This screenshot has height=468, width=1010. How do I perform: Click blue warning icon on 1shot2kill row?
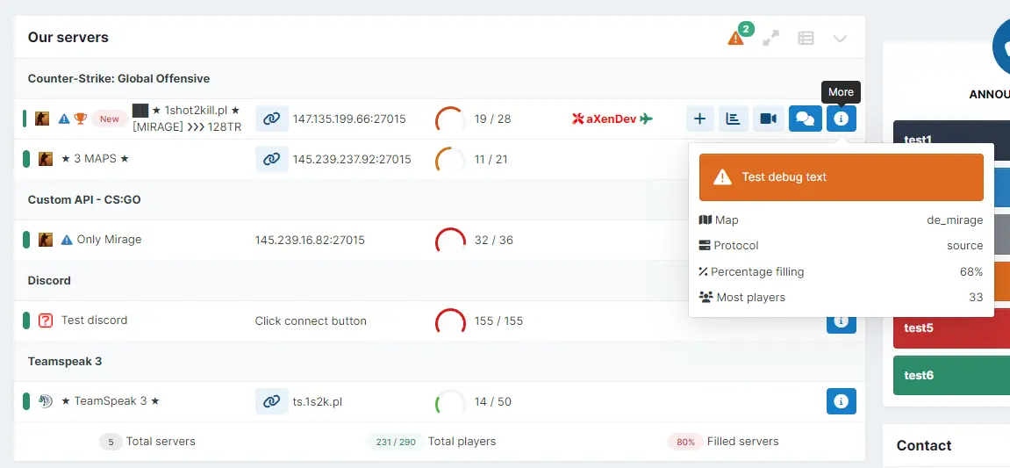(x=64, y=119)
